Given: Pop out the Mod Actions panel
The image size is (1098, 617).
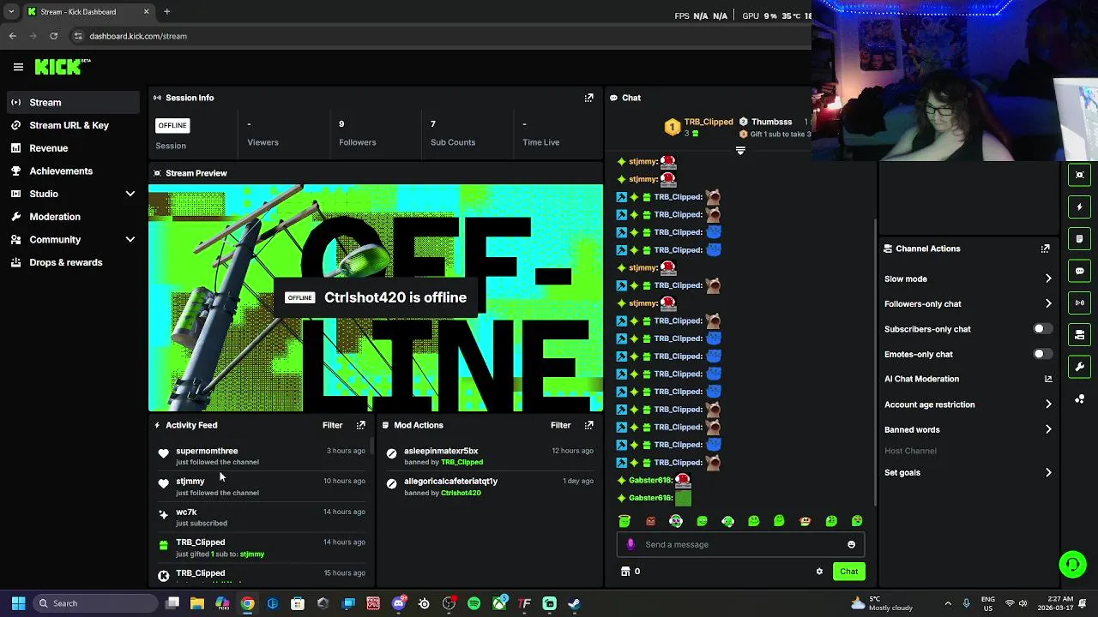Looking at the screenshot, I should click(588, 425).
